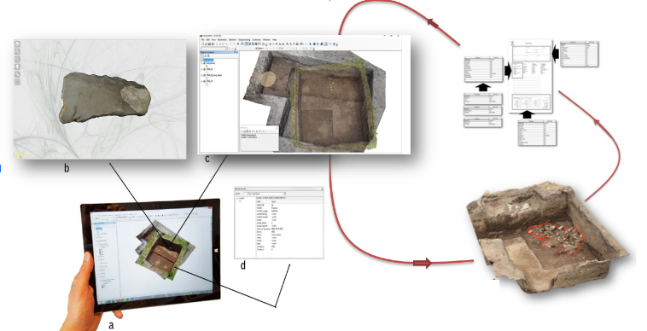Viewport: 647px width, 331px height.
Task: Open the Bookmarks menu in ArcScene window
Action: (x=222, y=39)
